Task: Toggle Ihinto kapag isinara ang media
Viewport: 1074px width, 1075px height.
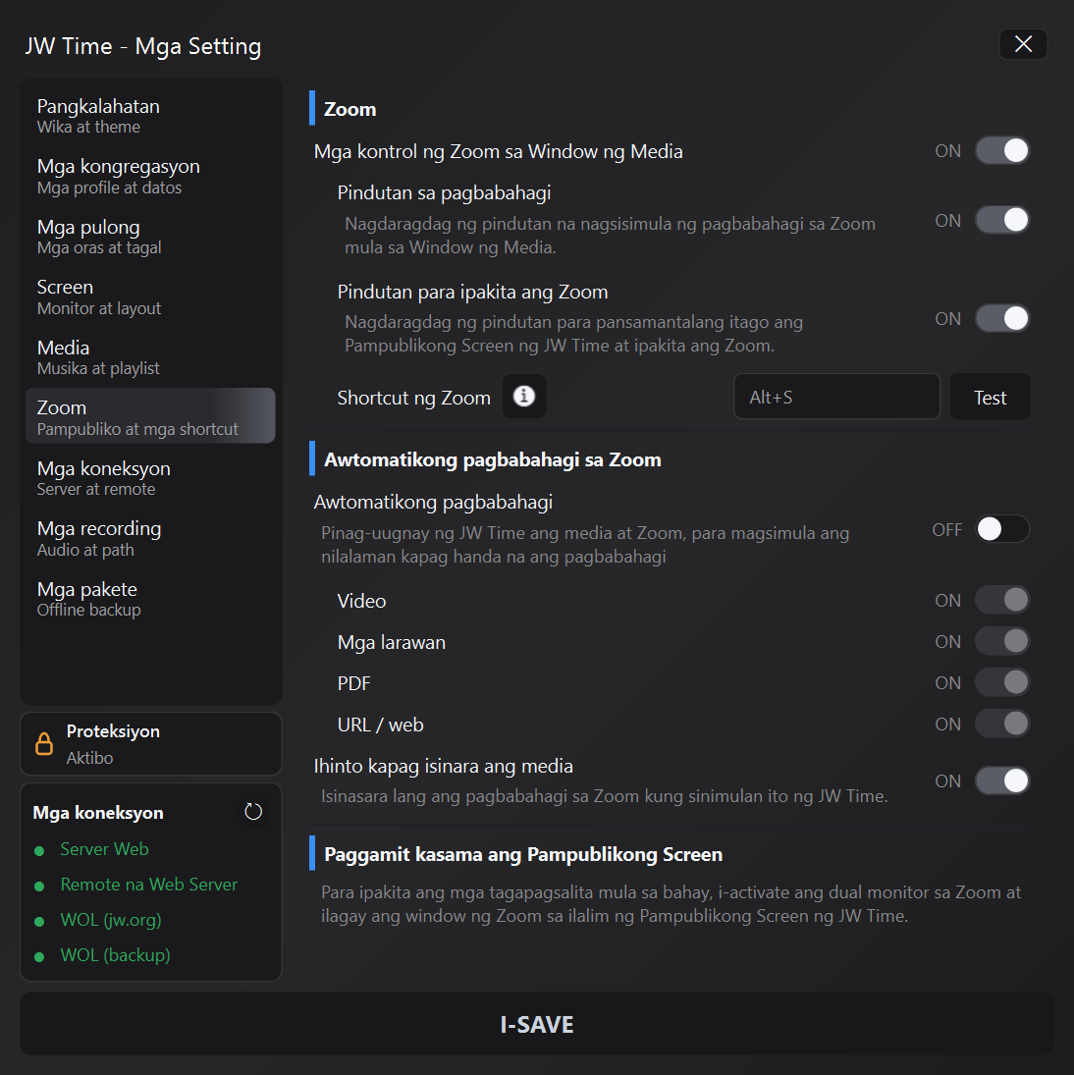Action: (1002, 780)
